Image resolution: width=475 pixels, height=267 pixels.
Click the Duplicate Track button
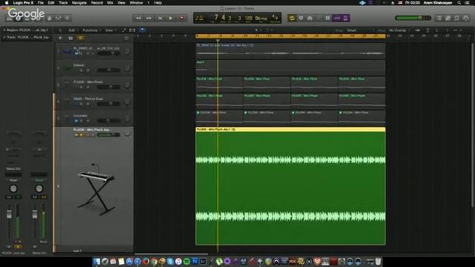click(x=71, y=38)
